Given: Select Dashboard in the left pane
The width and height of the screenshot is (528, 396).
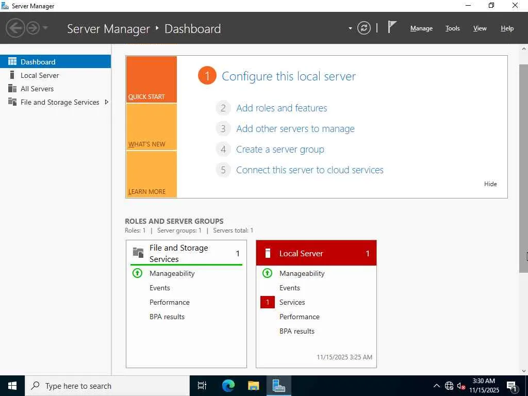Looking at the screenshot, I should tap(55, 62).
